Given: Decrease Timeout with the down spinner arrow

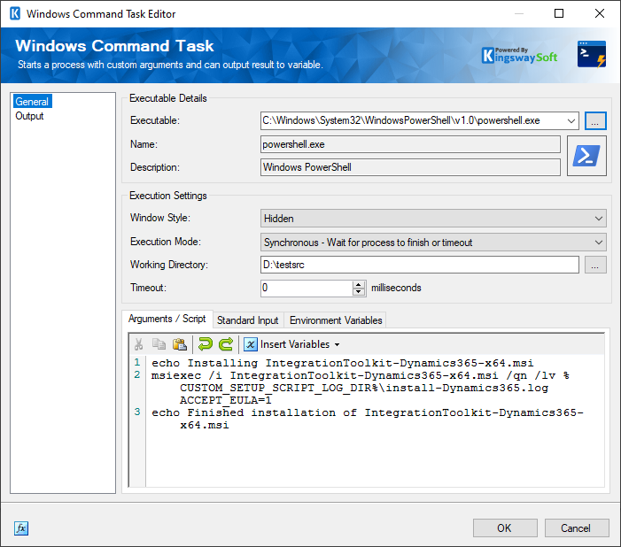Looking at the screenshot, I should [x=359, y=292].
